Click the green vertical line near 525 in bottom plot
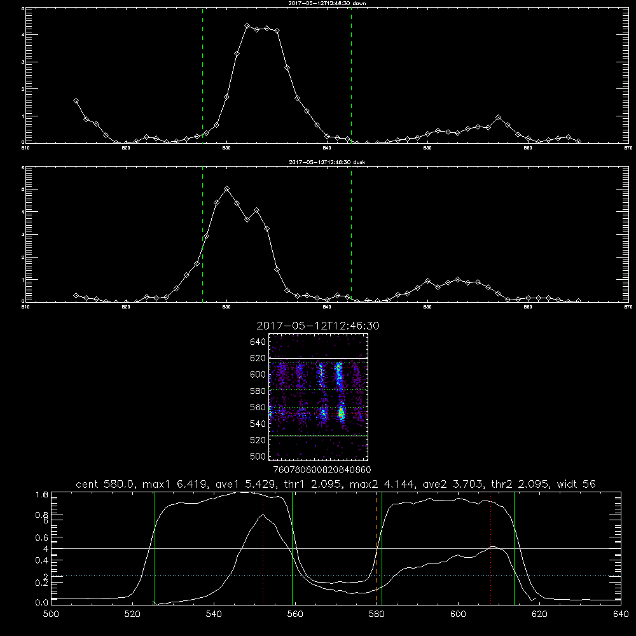636x636 pixels. pyautogui.click(x=155, y=548)
